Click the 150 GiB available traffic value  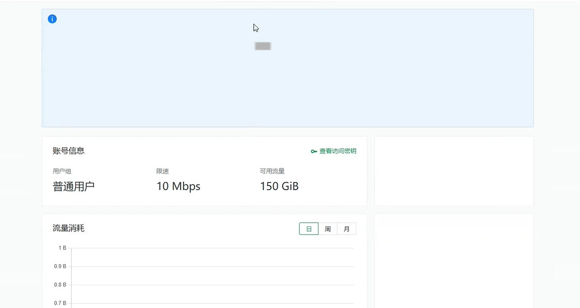click(279, 187)
